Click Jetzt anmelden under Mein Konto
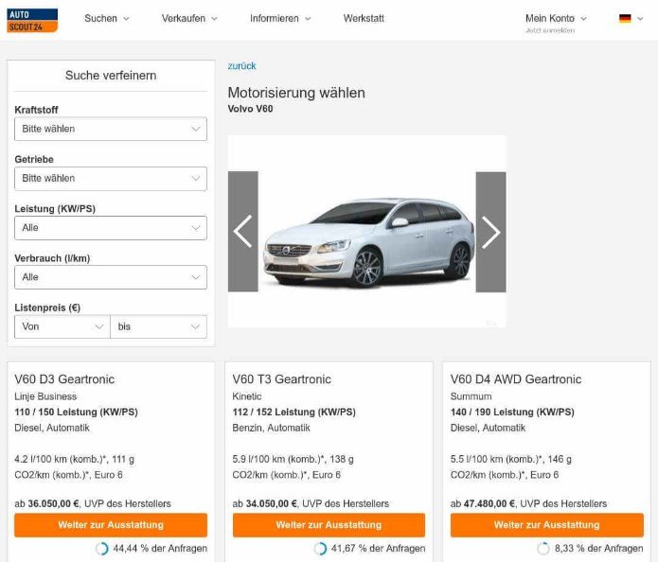 [550, 30]
